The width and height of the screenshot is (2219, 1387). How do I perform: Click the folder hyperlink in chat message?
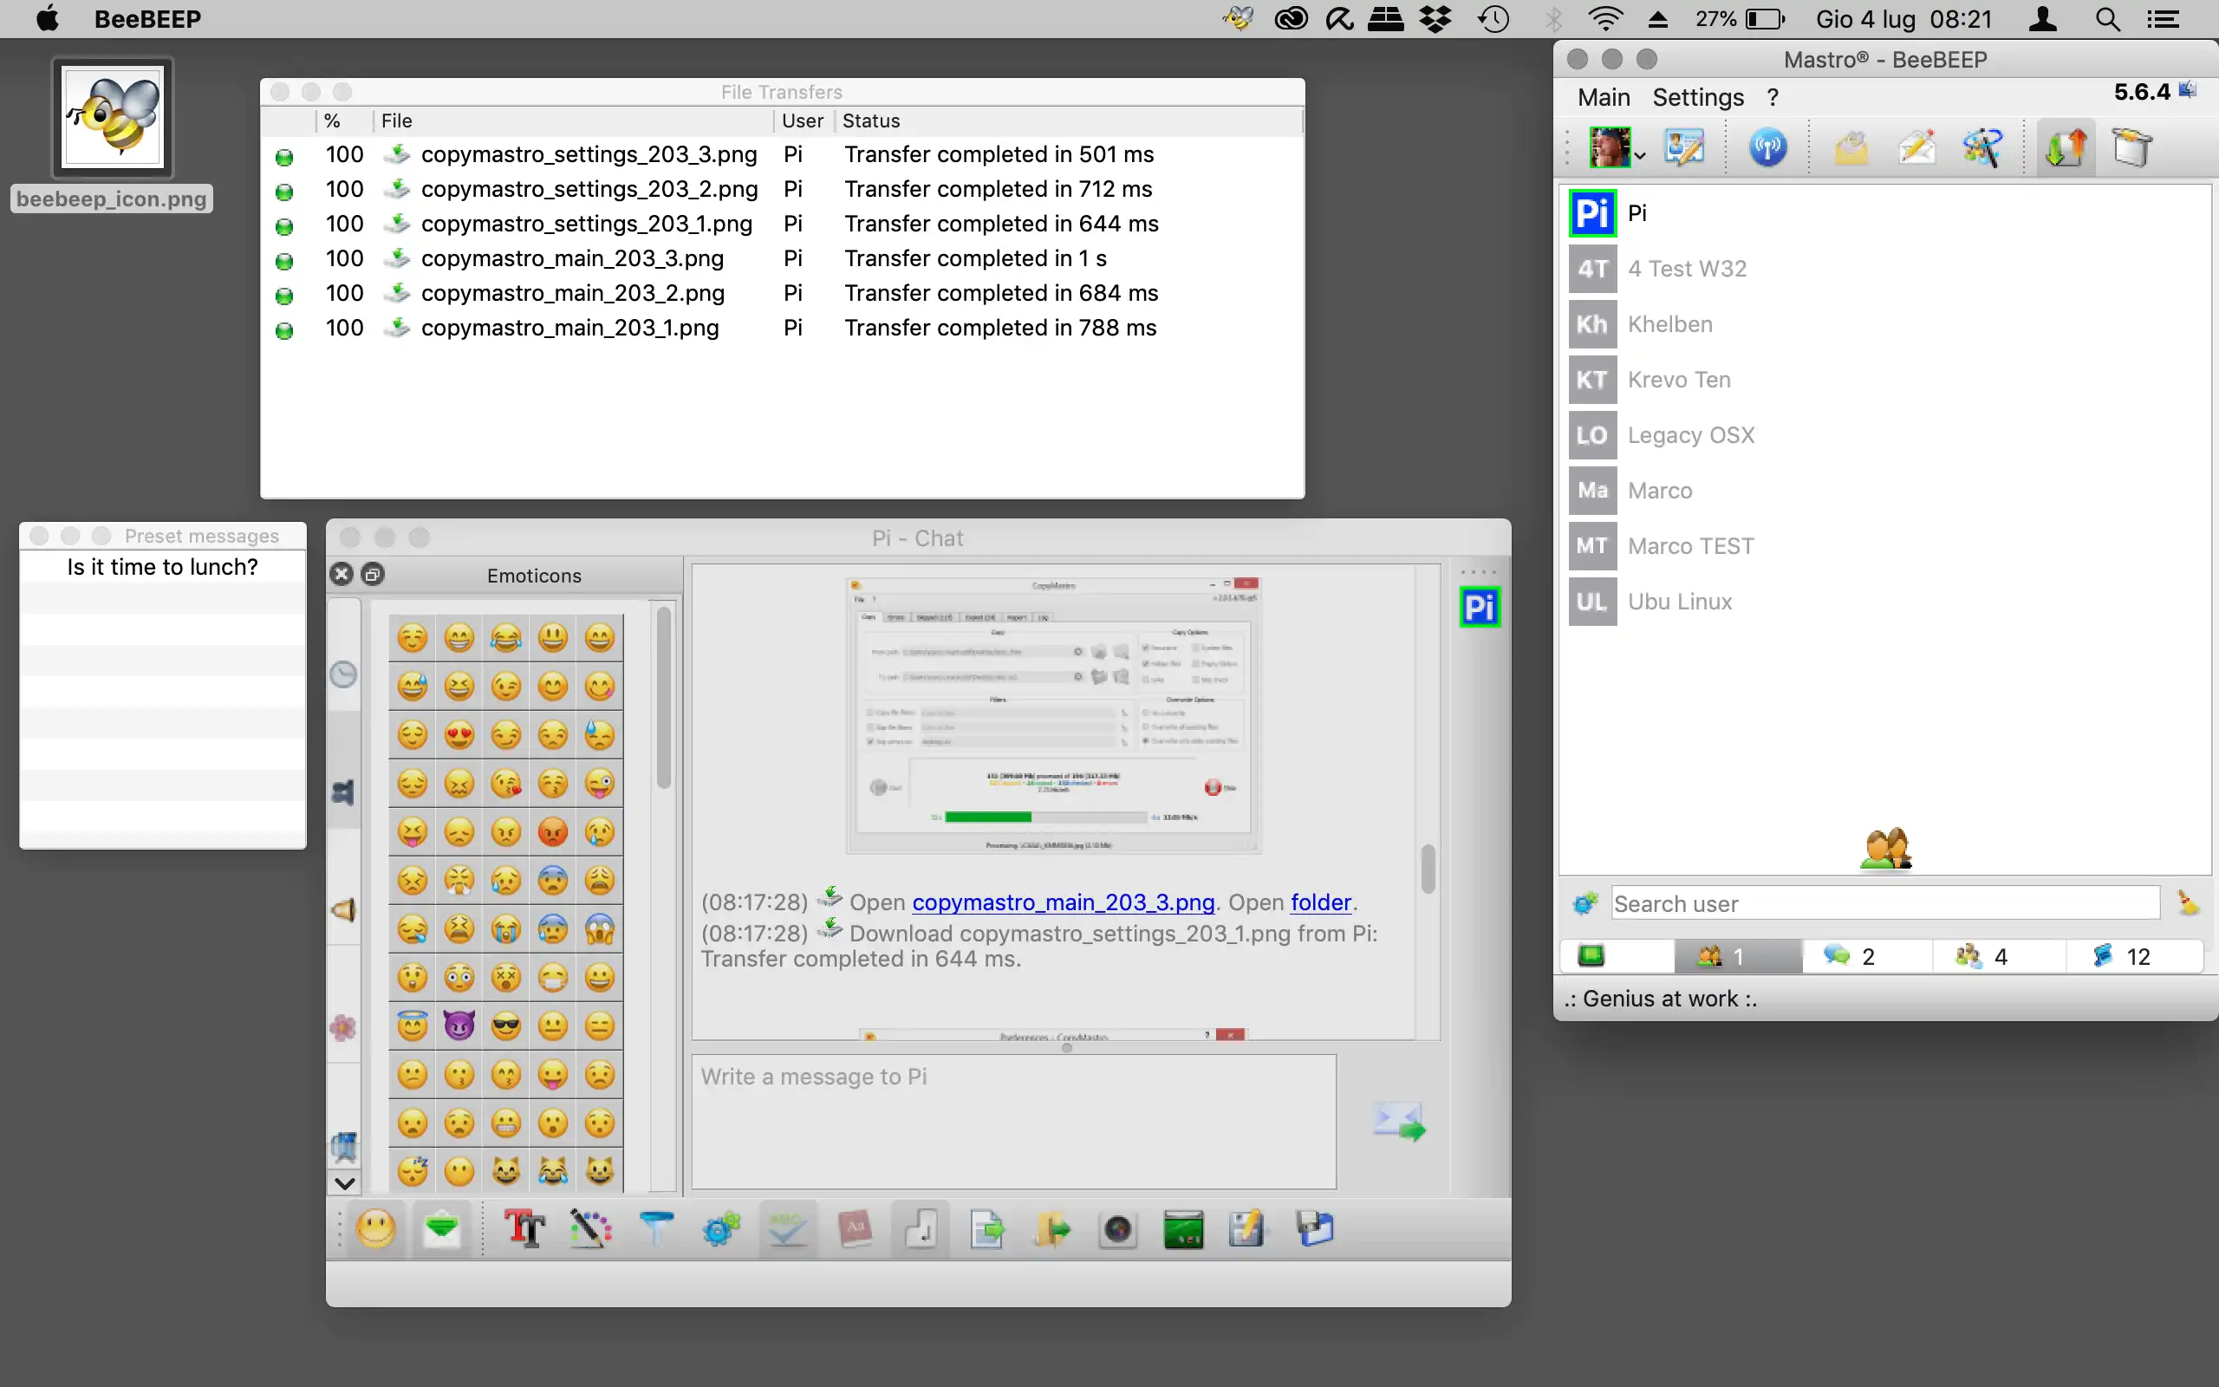click(x=1319, y=902)
